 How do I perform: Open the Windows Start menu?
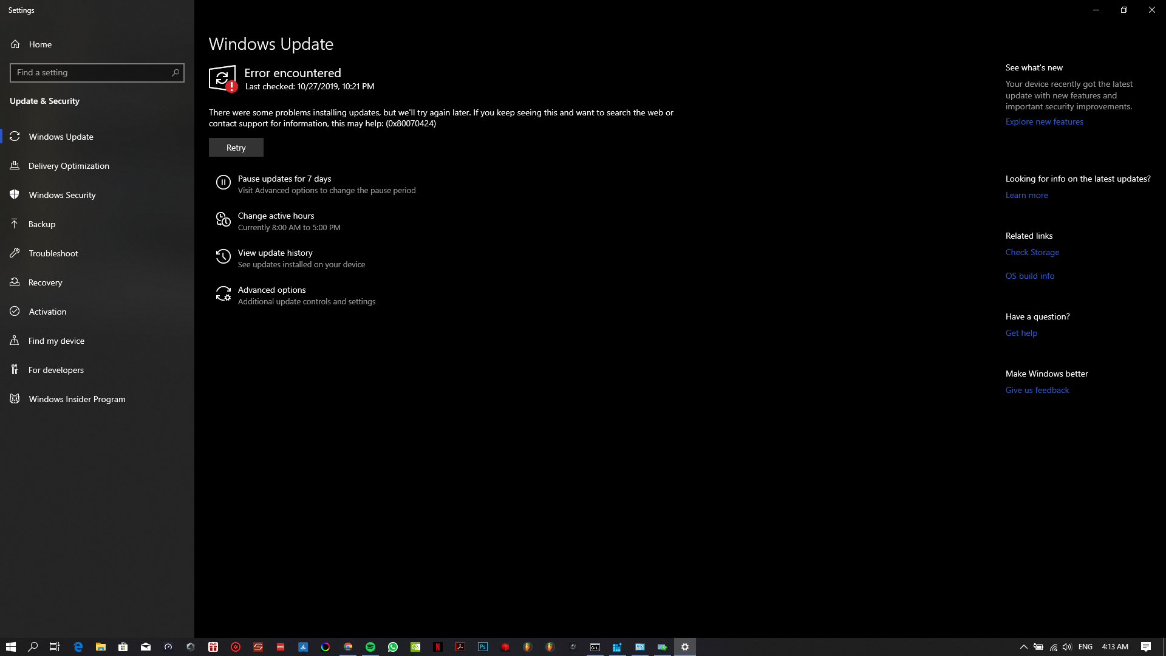point(11,647)
